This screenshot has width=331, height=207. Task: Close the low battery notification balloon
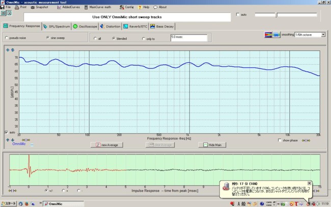pos(309,183)
